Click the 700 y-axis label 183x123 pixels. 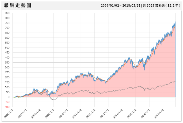[x=7, y=28]
